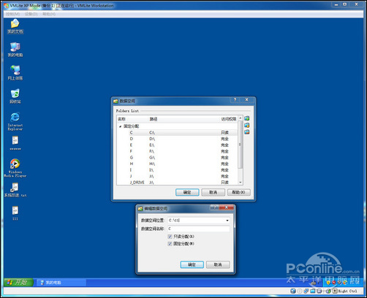Click 确定 in the 数据空间 dialog
The image size is (367, 298).
(x=187, y=192)
